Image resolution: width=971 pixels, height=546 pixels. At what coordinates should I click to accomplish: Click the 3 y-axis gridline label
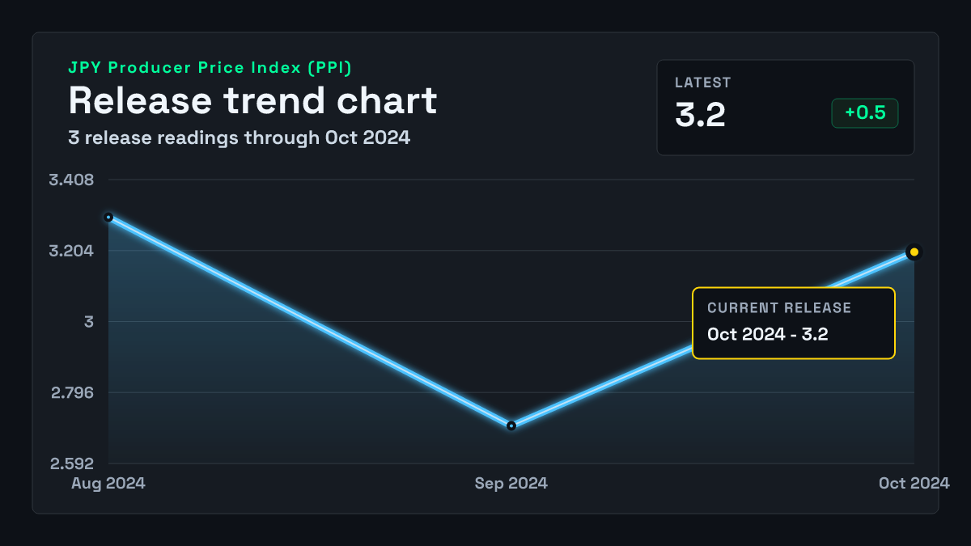[89, 322]
